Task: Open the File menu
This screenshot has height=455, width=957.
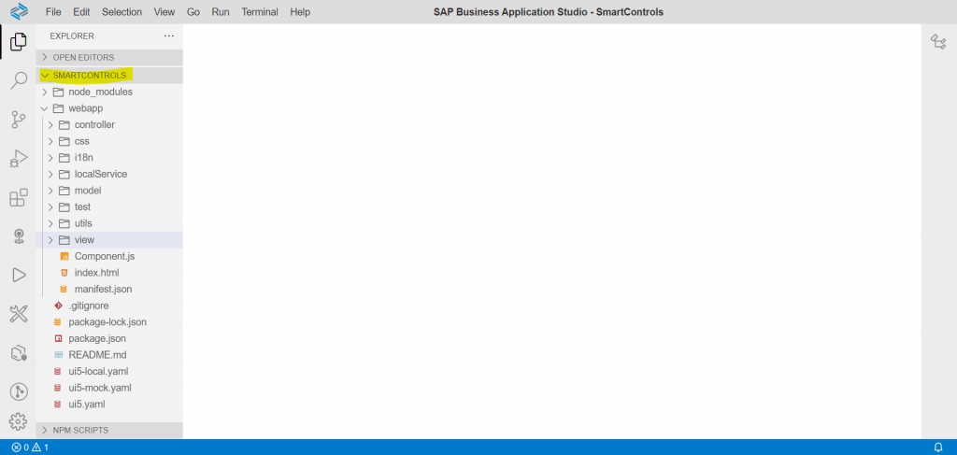Action: 53,11
